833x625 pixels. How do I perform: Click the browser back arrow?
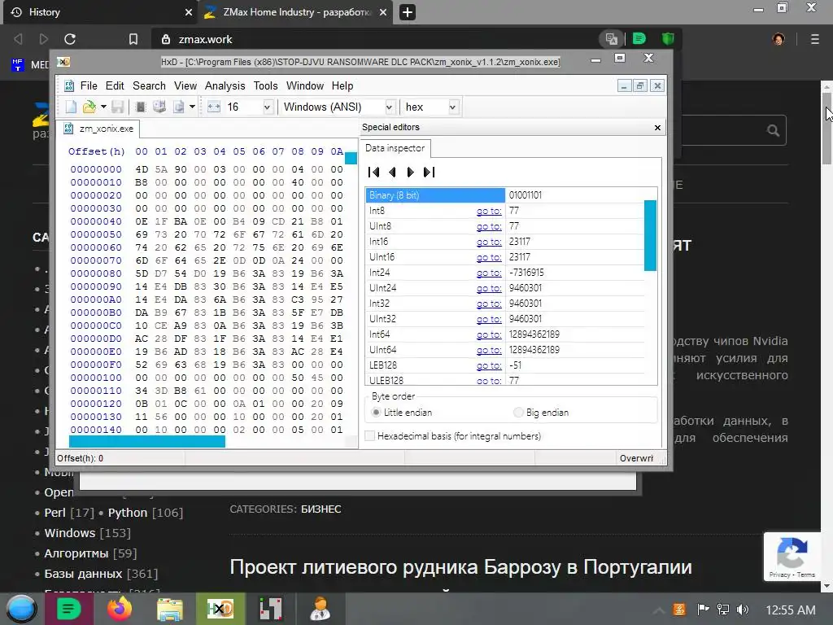point(18,39)
